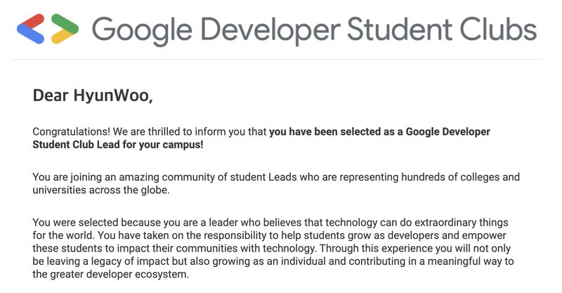Screen dimensions: 562x293
Task: Click the "Congratulations!" word in the first paragraph
Action: pyautogui.click(x=72, y=132)
